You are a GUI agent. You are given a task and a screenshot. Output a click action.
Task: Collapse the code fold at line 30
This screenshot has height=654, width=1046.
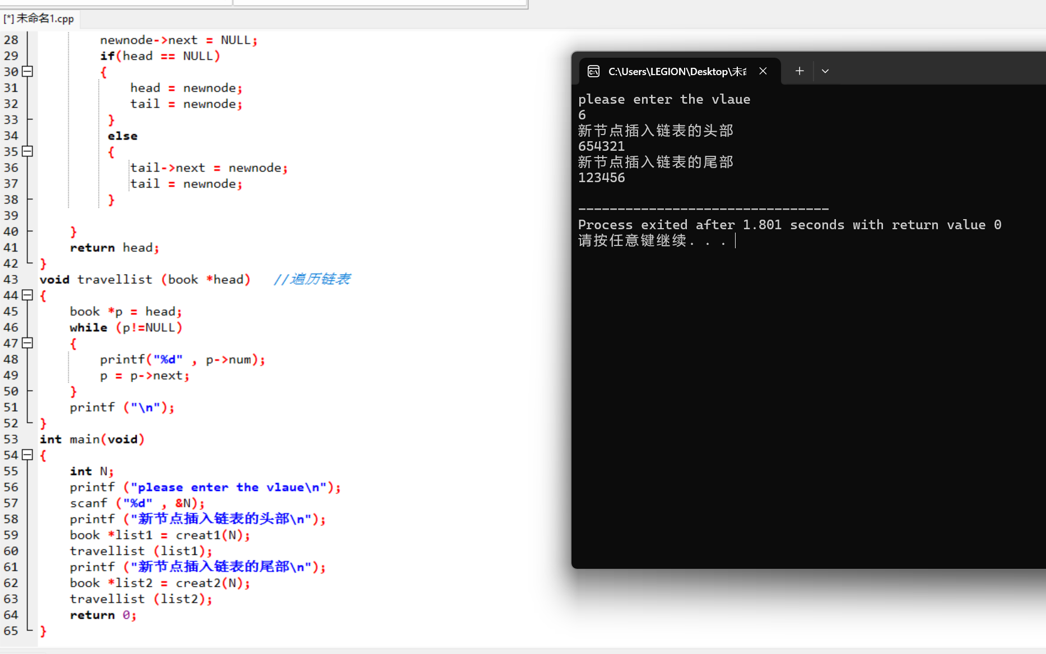click(27, 72)
